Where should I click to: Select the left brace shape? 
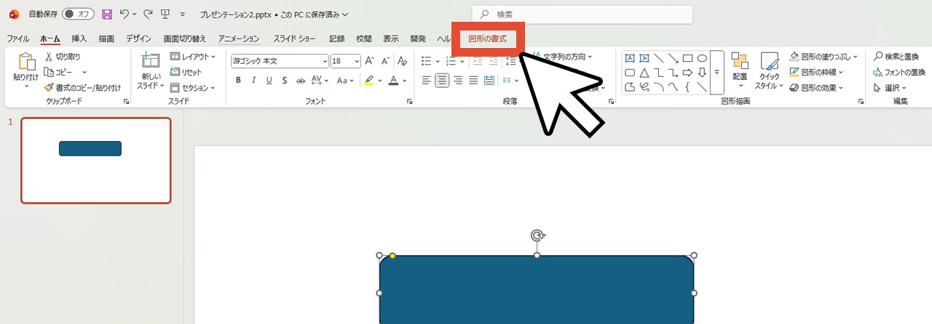click(x=687, y=87)
